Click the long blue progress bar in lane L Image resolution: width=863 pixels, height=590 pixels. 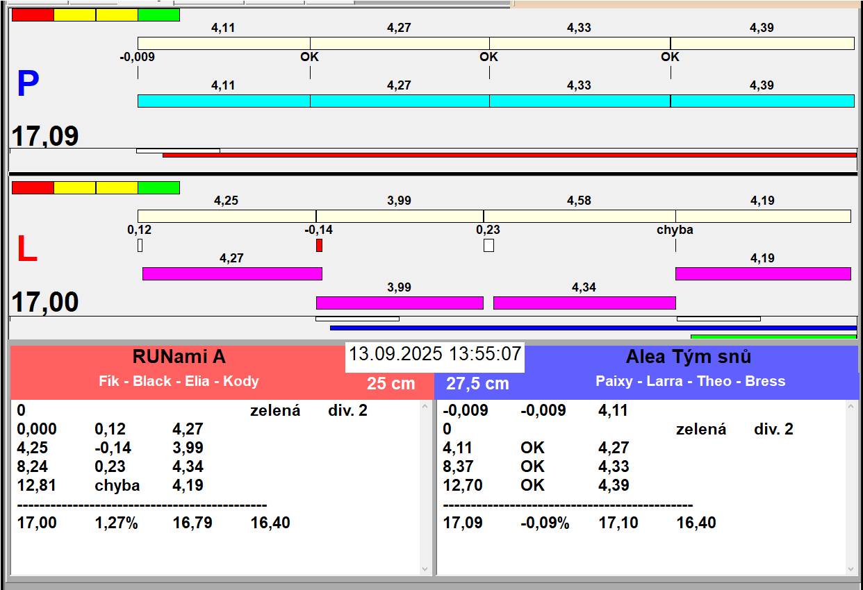[x=593, y=328]
